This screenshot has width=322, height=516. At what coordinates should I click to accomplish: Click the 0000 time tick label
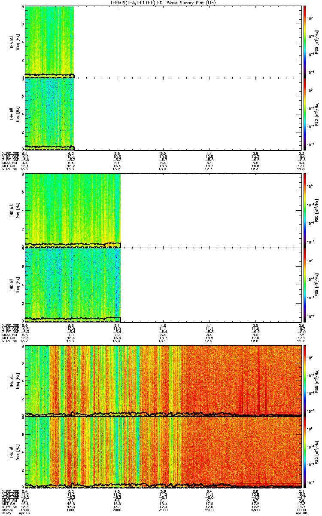click(x=301, y=510)
